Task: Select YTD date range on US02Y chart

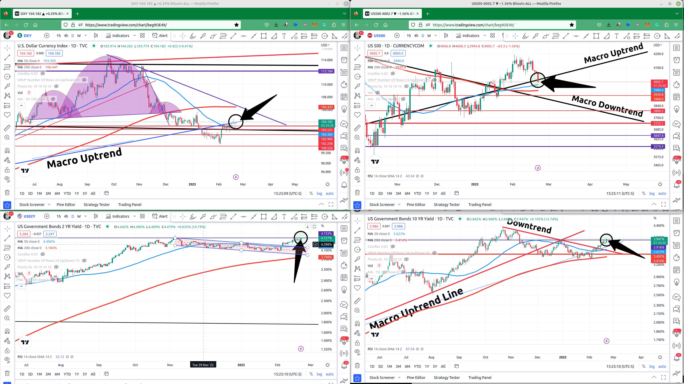Action: [x=67, y=374]
